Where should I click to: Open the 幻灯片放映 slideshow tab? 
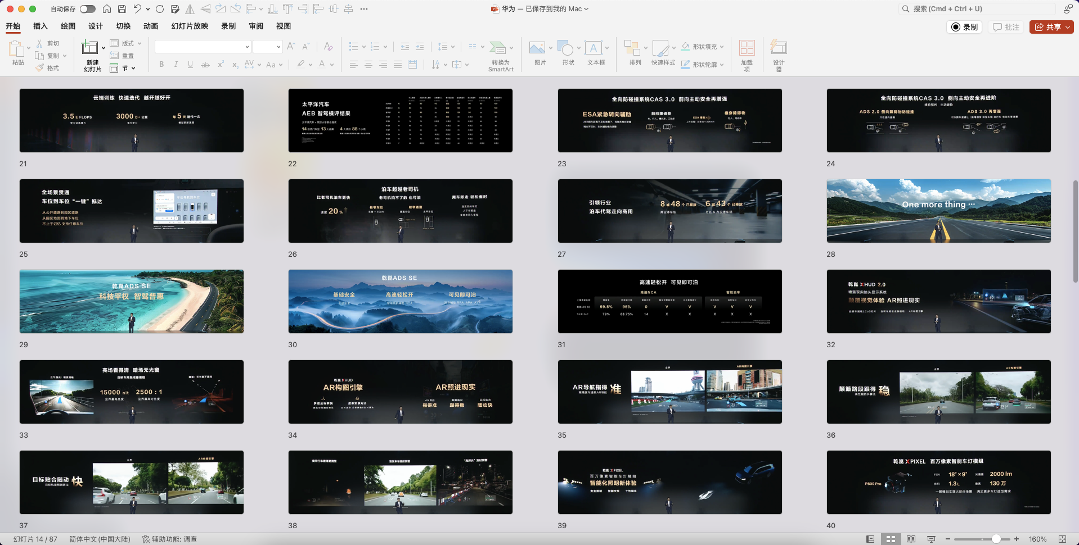pos(190,26)
